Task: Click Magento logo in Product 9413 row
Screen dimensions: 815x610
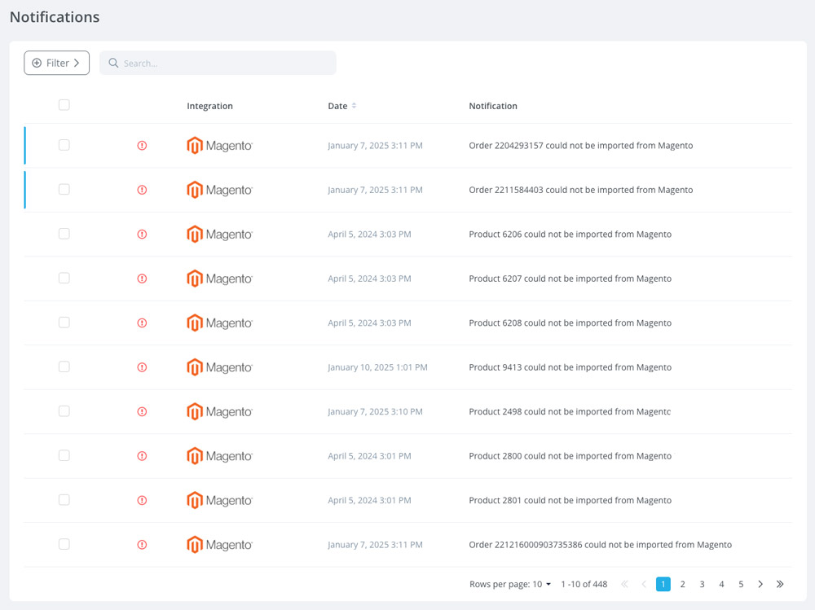Action: point(219,367)
